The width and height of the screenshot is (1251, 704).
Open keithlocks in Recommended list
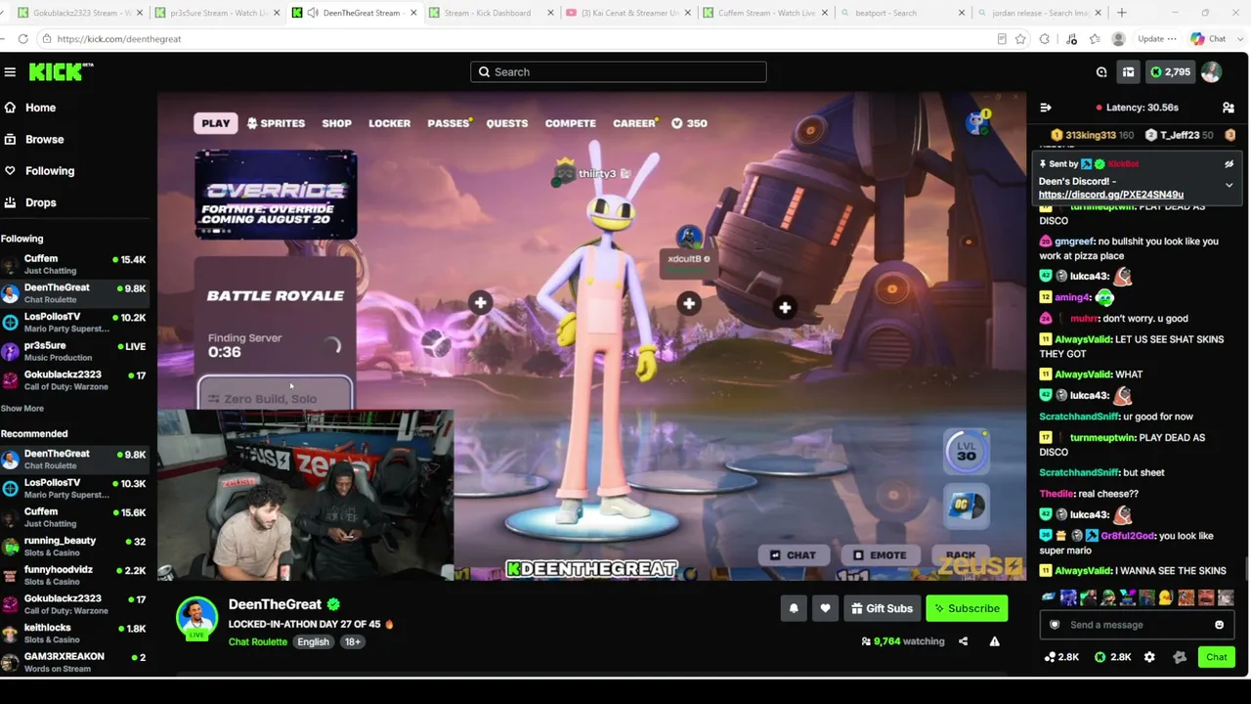pyautogui.click(x=73, y=634)
